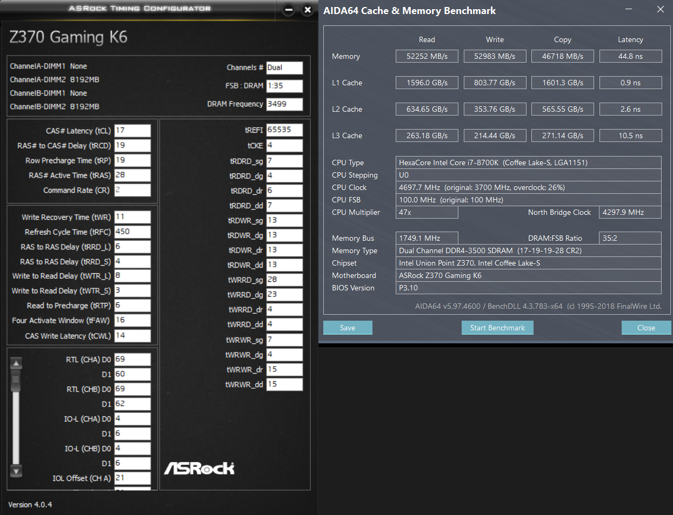Image resolution: width=673 pixels, height=515 pixels.
Task: Click the Close button in AIDA64
Action: coord(646,328)
